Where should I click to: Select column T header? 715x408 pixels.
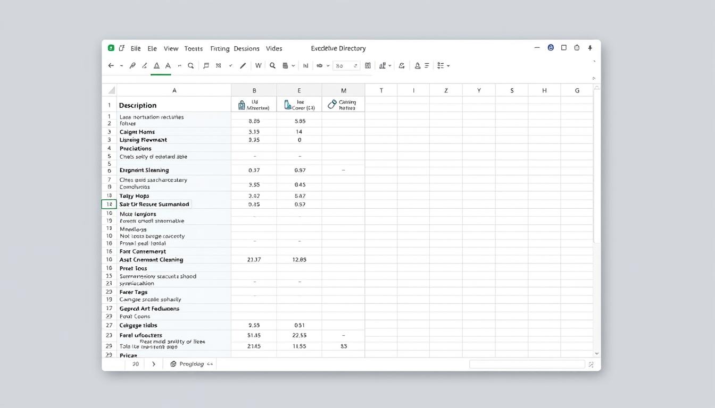click(381, 90)
